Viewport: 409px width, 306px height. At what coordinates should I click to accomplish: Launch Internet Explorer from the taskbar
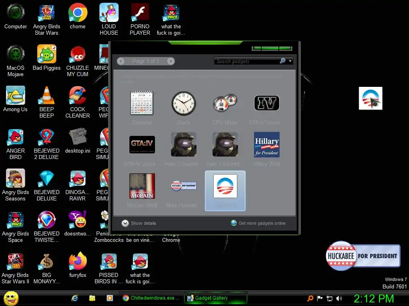[75, 298]
